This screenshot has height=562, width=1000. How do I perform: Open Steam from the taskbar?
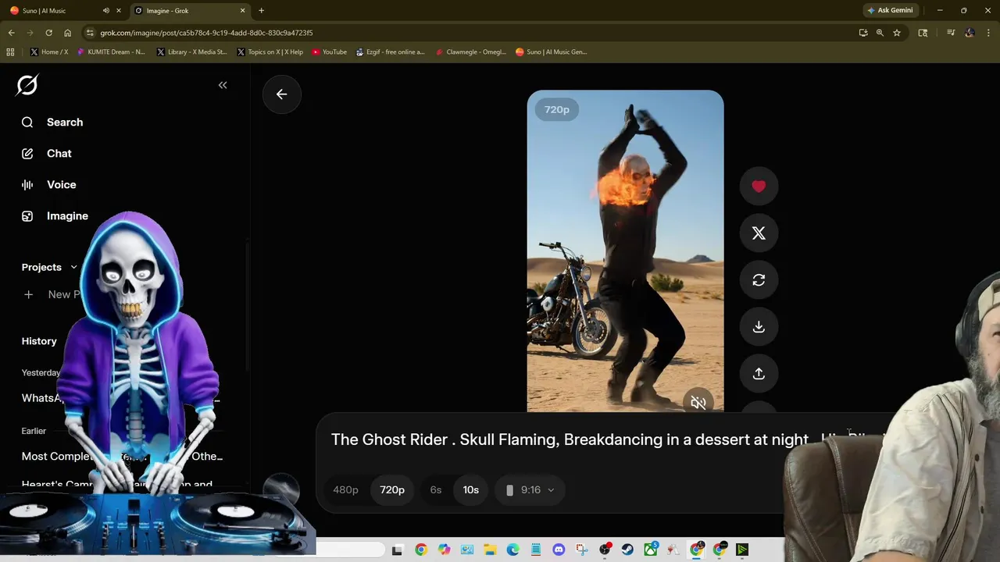627,550
